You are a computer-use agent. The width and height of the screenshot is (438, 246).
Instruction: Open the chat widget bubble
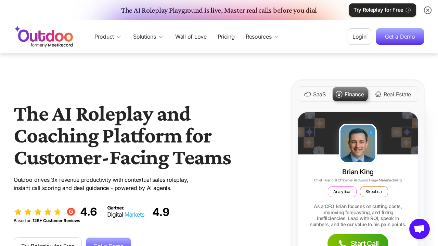coord(419,229)
